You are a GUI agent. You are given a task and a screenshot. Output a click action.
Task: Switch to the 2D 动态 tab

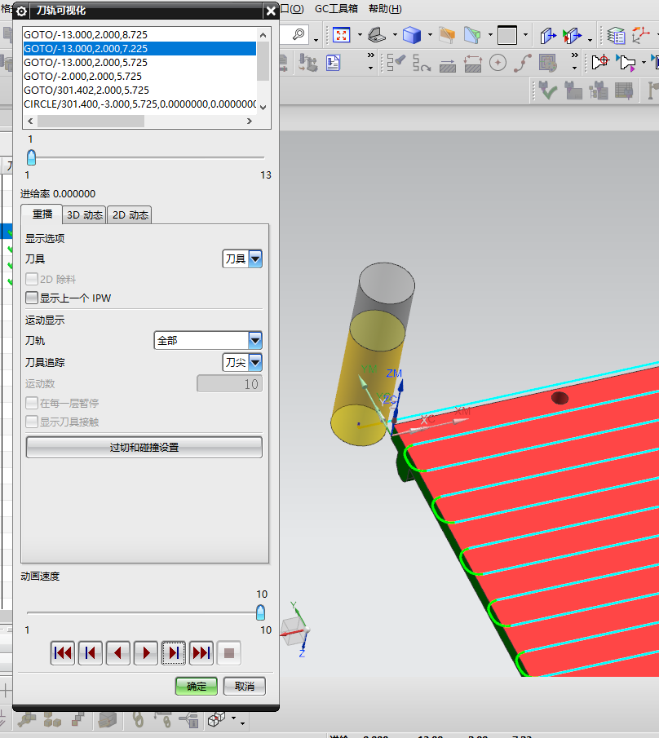[x=130, y=215]
